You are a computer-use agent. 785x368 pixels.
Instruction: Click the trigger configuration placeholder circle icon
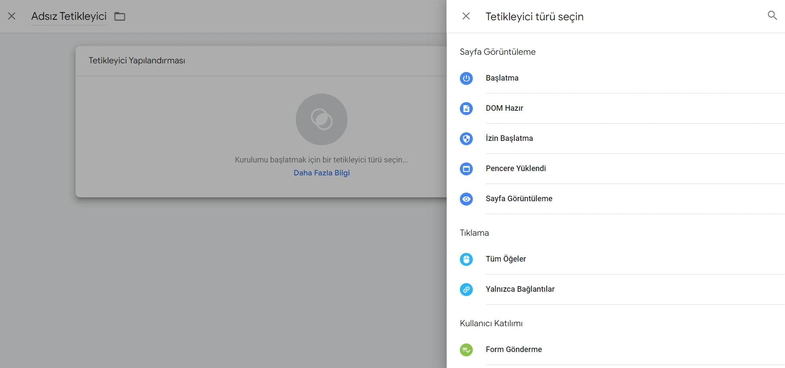point(322,119)
